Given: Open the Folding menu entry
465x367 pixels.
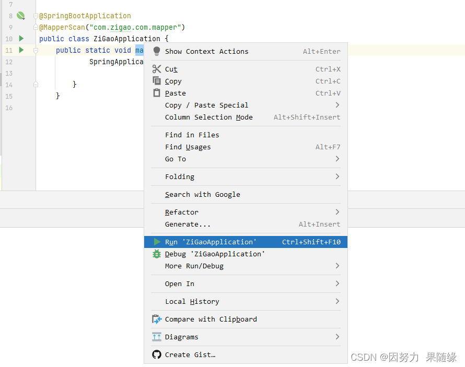Looking at the screenshot, I should pyautogui.click(x=246, y=176).
